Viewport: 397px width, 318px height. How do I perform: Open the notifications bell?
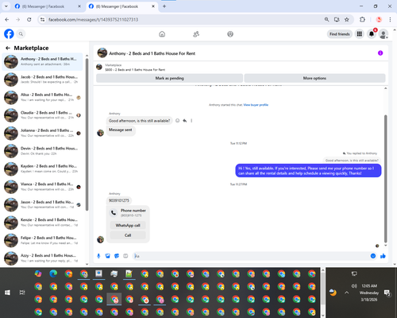372,34
